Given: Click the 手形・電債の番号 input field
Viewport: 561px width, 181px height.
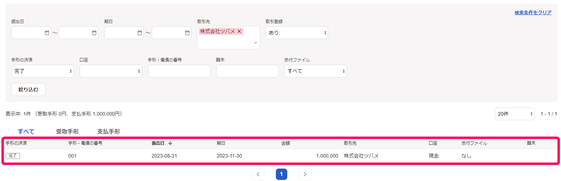Looking at the screenshot, I should 179,71.
